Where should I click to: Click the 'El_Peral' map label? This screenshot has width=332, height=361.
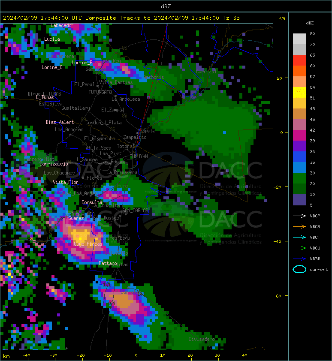(85, 84)
